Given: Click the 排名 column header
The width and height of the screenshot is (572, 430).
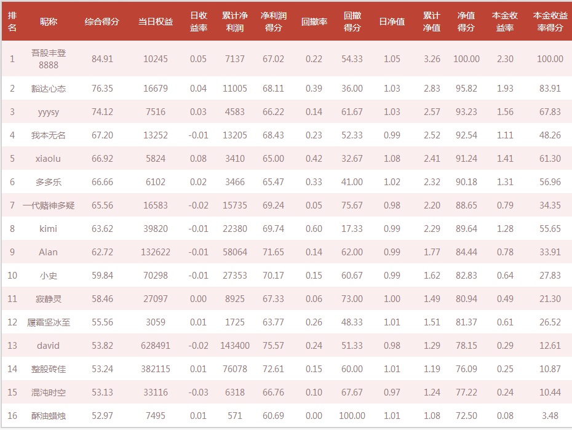Looking at the screenshot, I should [x=12, y=22].
